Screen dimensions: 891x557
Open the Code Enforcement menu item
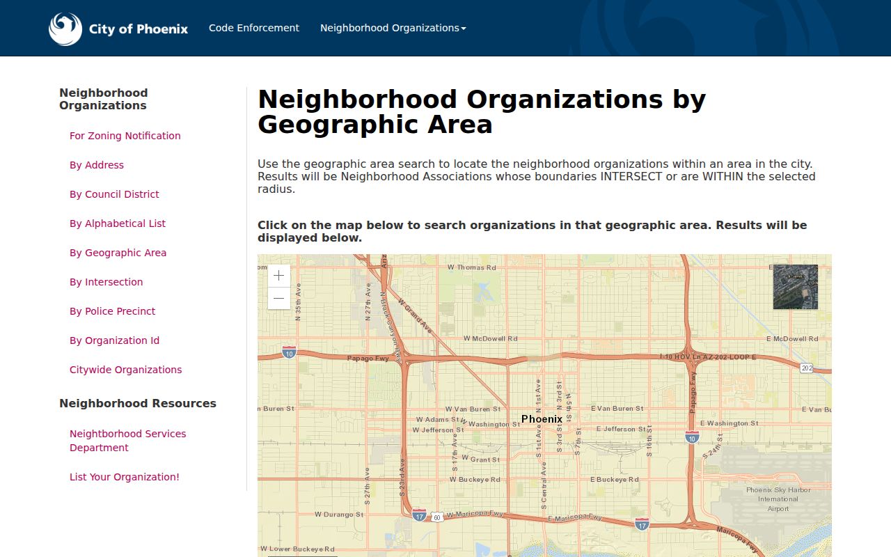pos(254,28)
